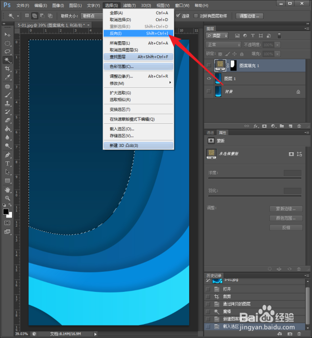312x338 pixels.
Task: Select the Path Selection tool
Action: pyautogui.click(x=7, y=172)
